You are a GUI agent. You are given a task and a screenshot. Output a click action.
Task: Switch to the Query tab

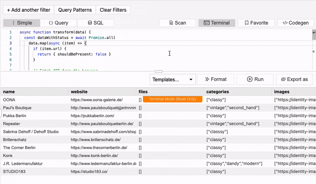[58, 23]
